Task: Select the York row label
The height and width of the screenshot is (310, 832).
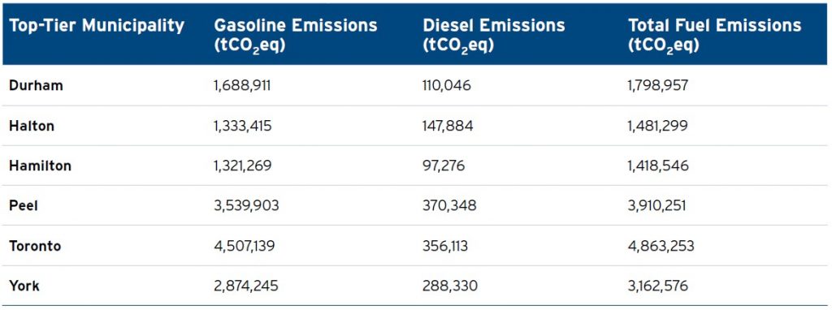Action: point(24,286)
